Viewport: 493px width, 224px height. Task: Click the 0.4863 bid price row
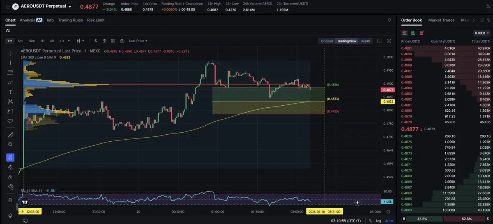(x=446, y=210)
